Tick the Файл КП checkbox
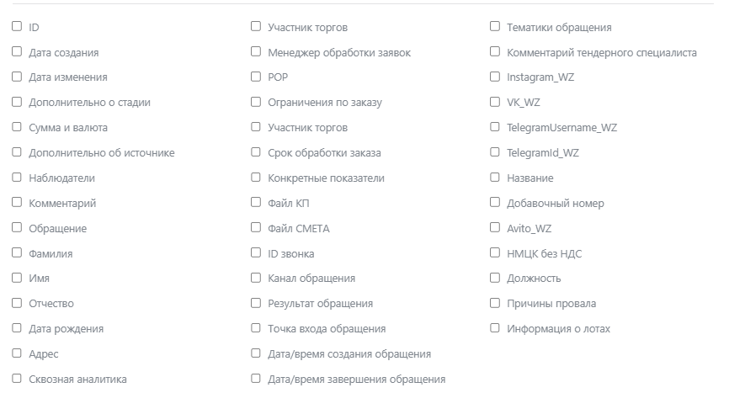Screen dimensions: 729x393 tap(256, 203)
